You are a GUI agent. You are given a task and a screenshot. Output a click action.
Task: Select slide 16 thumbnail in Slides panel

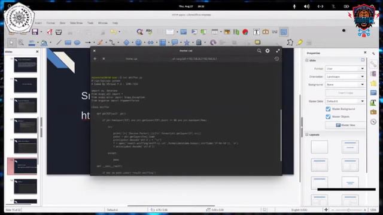tap(25, 186)
